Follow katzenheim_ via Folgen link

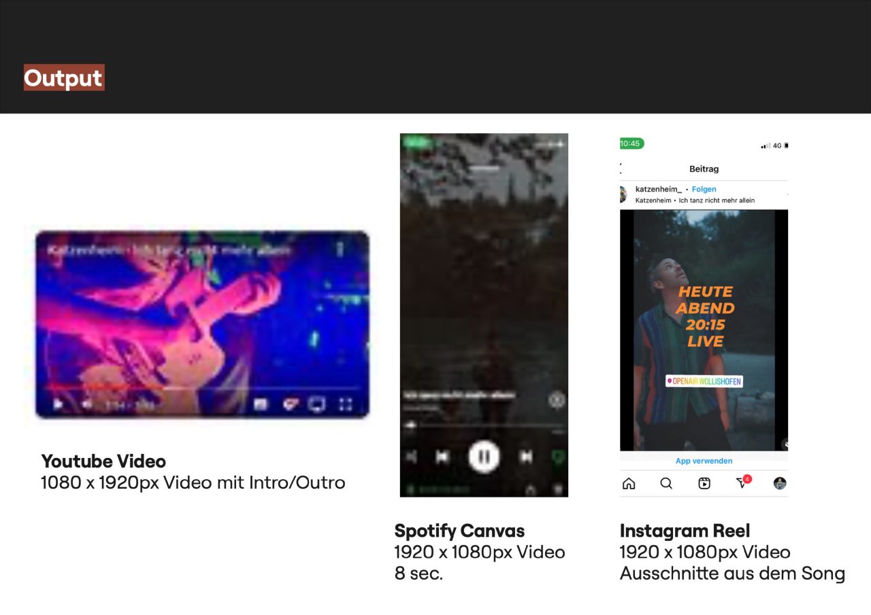click(704, 190)
